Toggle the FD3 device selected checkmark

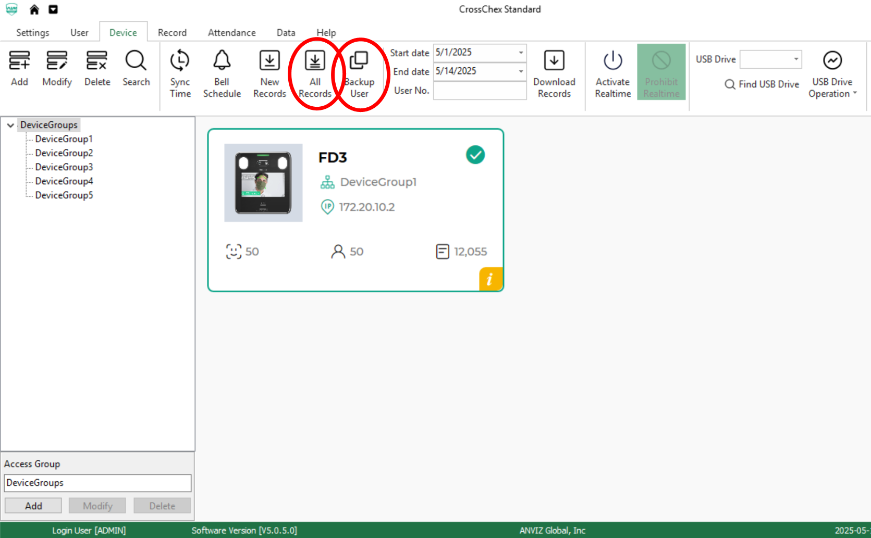click(x=475, y=155)
